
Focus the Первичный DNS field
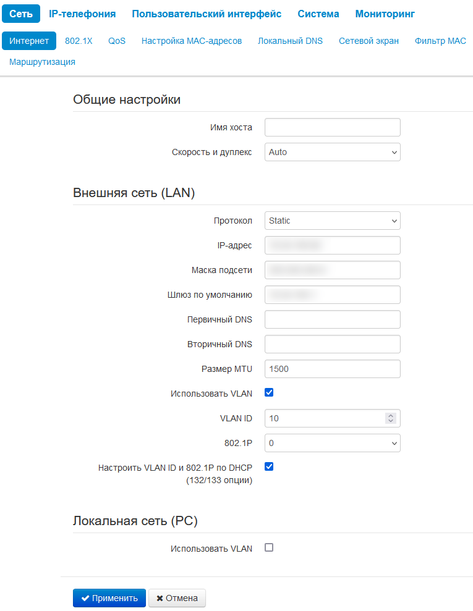[332, 319]
